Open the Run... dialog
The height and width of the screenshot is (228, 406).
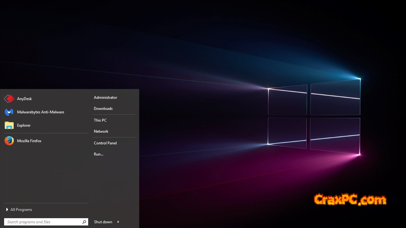tap(99, 154)
